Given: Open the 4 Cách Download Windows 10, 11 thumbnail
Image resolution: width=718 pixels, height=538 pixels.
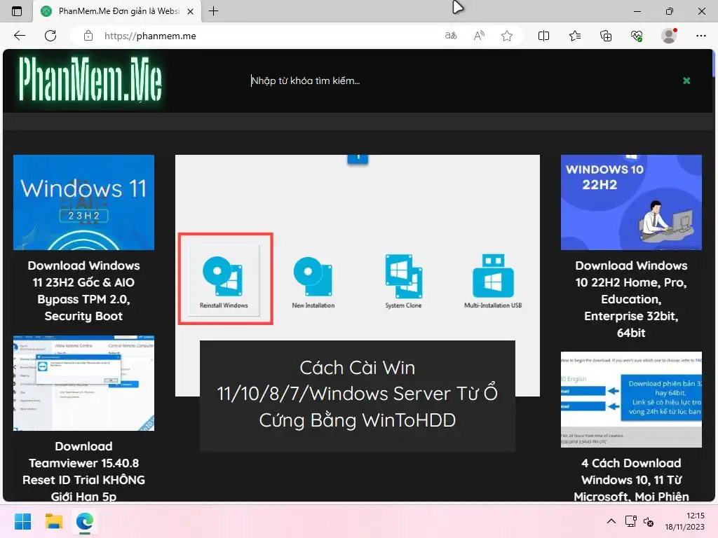Looking at the screenshot, I should (631, 399).
